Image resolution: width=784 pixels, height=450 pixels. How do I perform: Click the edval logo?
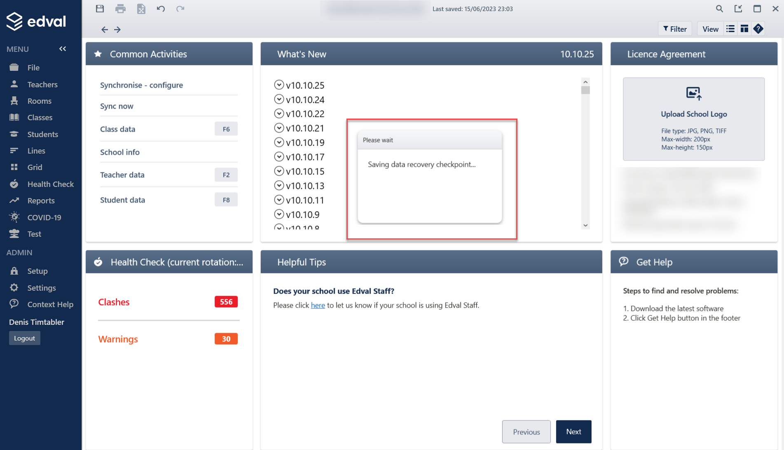tap(36, 21)
